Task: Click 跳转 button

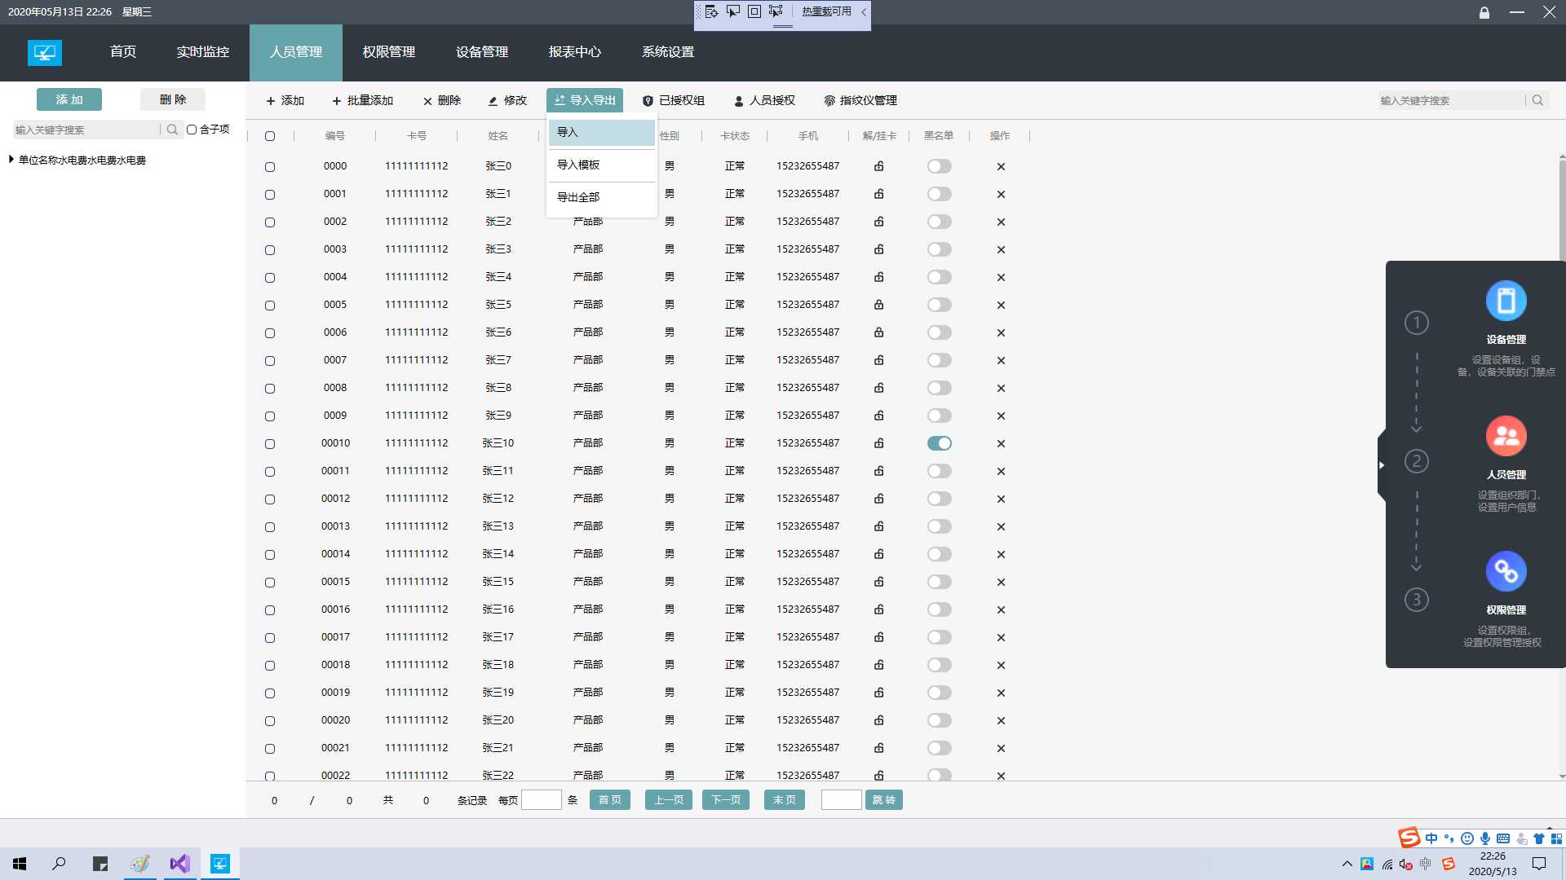Action: coord(884,800)
